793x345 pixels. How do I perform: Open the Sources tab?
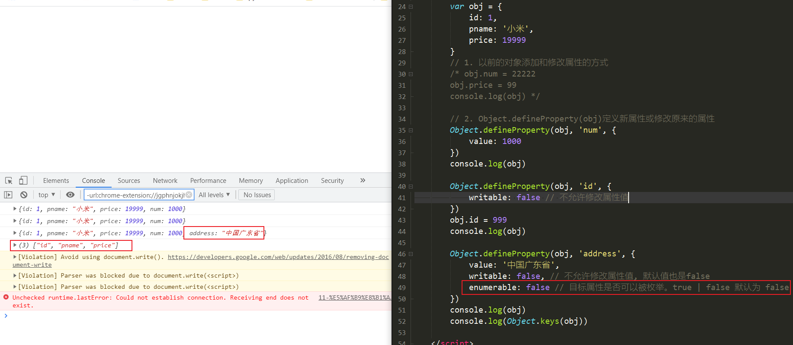(129, 181)
